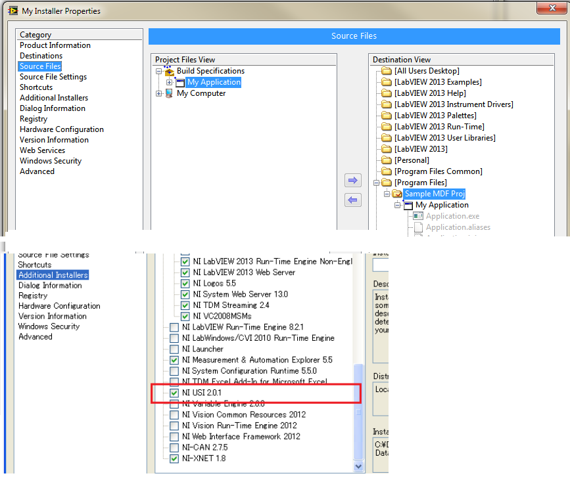Select the highlighted Additional Installers category

[x=53, y=275]
